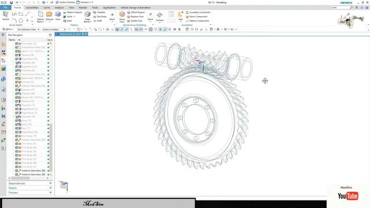This screenshot has height=208, width=370.
Task: Start a Sketch from the Direct Sketch group
Action: (6, 16)
